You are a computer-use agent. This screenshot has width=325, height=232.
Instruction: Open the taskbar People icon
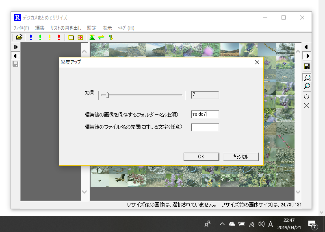click(x=208, y=224)
